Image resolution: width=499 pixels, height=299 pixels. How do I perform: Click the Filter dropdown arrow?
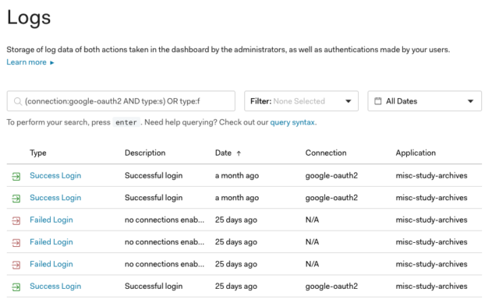click(349, 101)
